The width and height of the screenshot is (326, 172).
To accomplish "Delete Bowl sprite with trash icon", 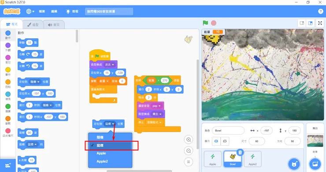I will tap(240, 152).
